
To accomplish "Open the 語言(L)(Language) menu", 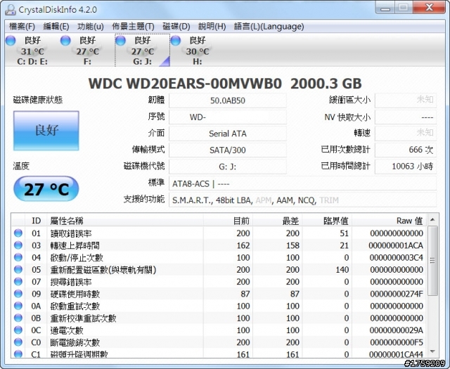I will pos(269,27).
